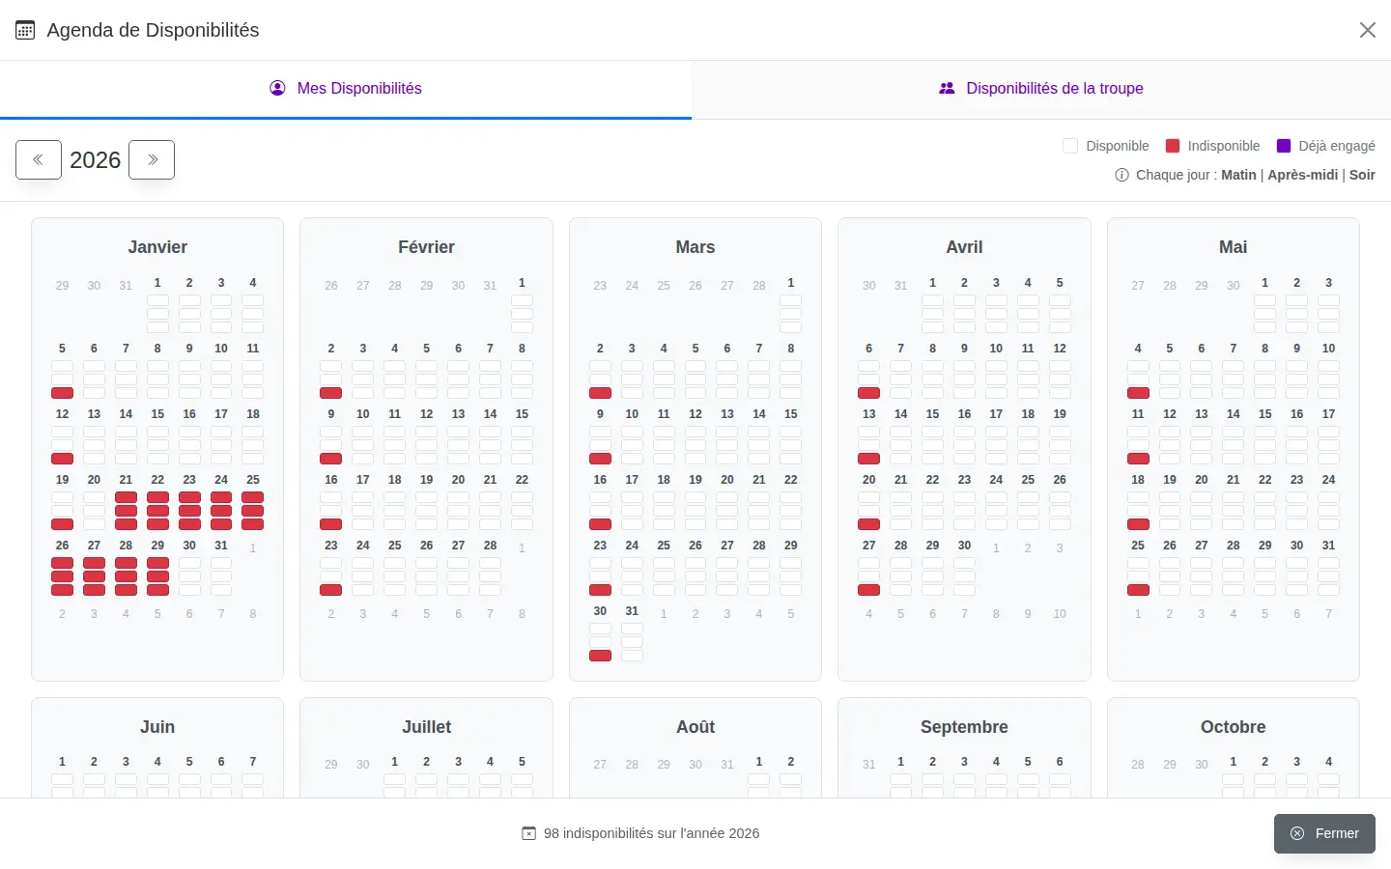1391x869 pixels.
Task: Toggle the morning slot of March 31
Action: point(632,629)
